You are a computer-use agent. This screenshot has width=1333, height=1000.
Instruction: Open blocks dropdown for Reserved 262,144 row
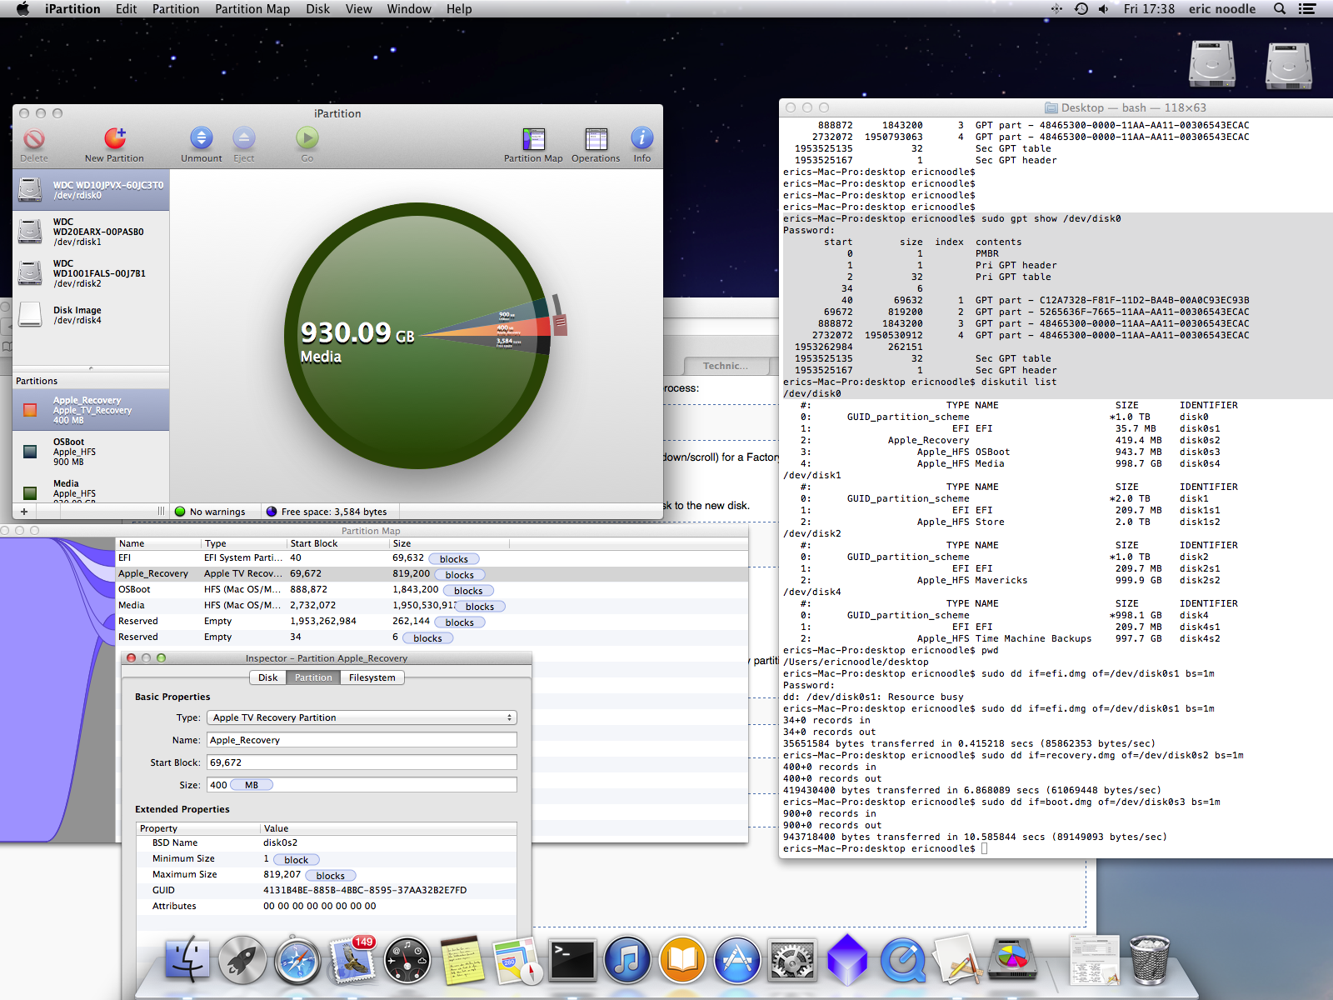point(460,622)
